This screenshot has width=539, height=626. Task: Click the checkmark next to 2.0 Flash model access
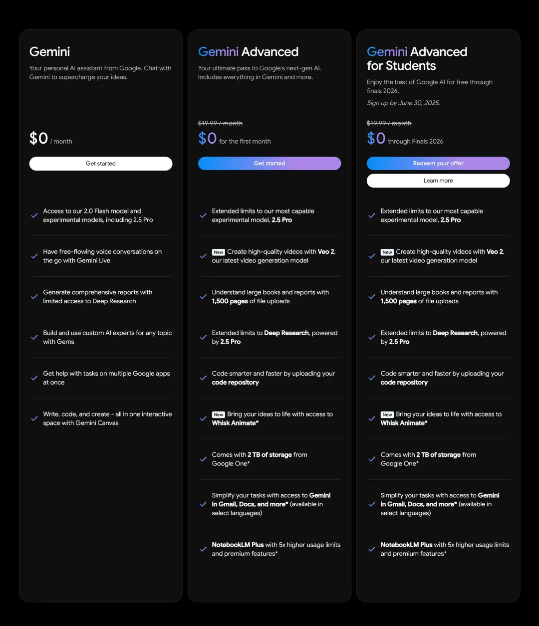[x=34, y=215]
